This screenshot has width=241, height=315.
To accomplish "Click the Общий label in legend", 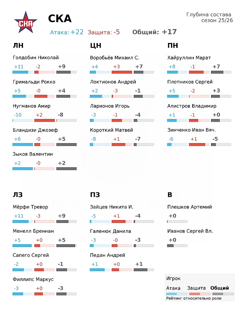I will click(x=220, y=288).
